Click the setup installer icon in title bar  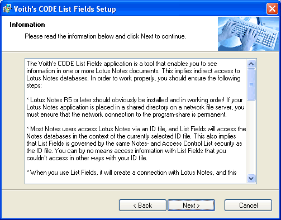[7, 9]
